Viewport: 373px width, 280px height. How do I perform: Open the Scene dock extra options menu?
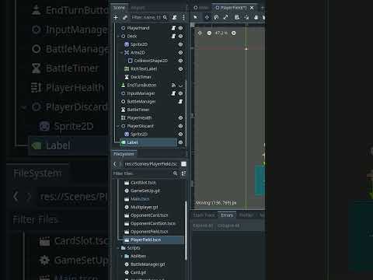pos(183,17)
